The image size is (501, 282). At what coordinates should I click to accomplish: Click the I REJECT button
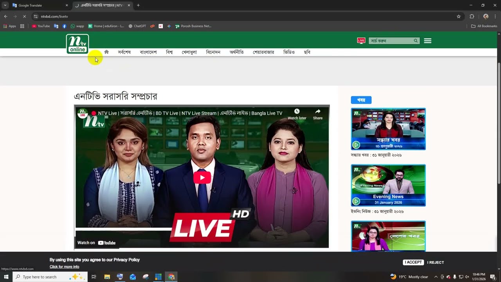click(436, 262)
